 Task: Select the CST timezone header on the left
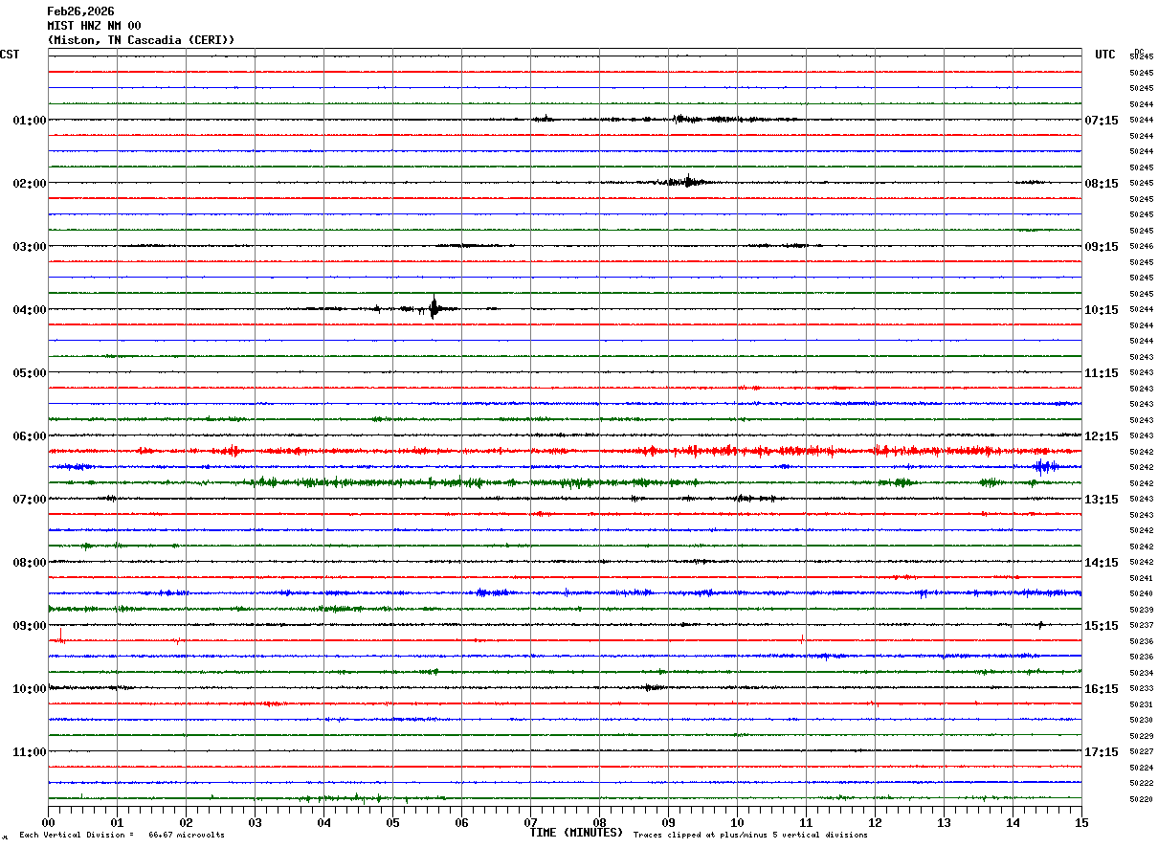point(10,55)
